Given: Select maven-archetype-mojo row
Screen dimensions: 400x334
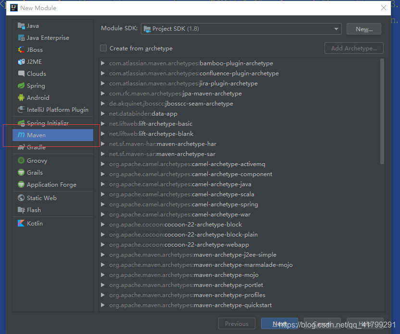Looking at the screenshot, I should (x=240, y=275).
